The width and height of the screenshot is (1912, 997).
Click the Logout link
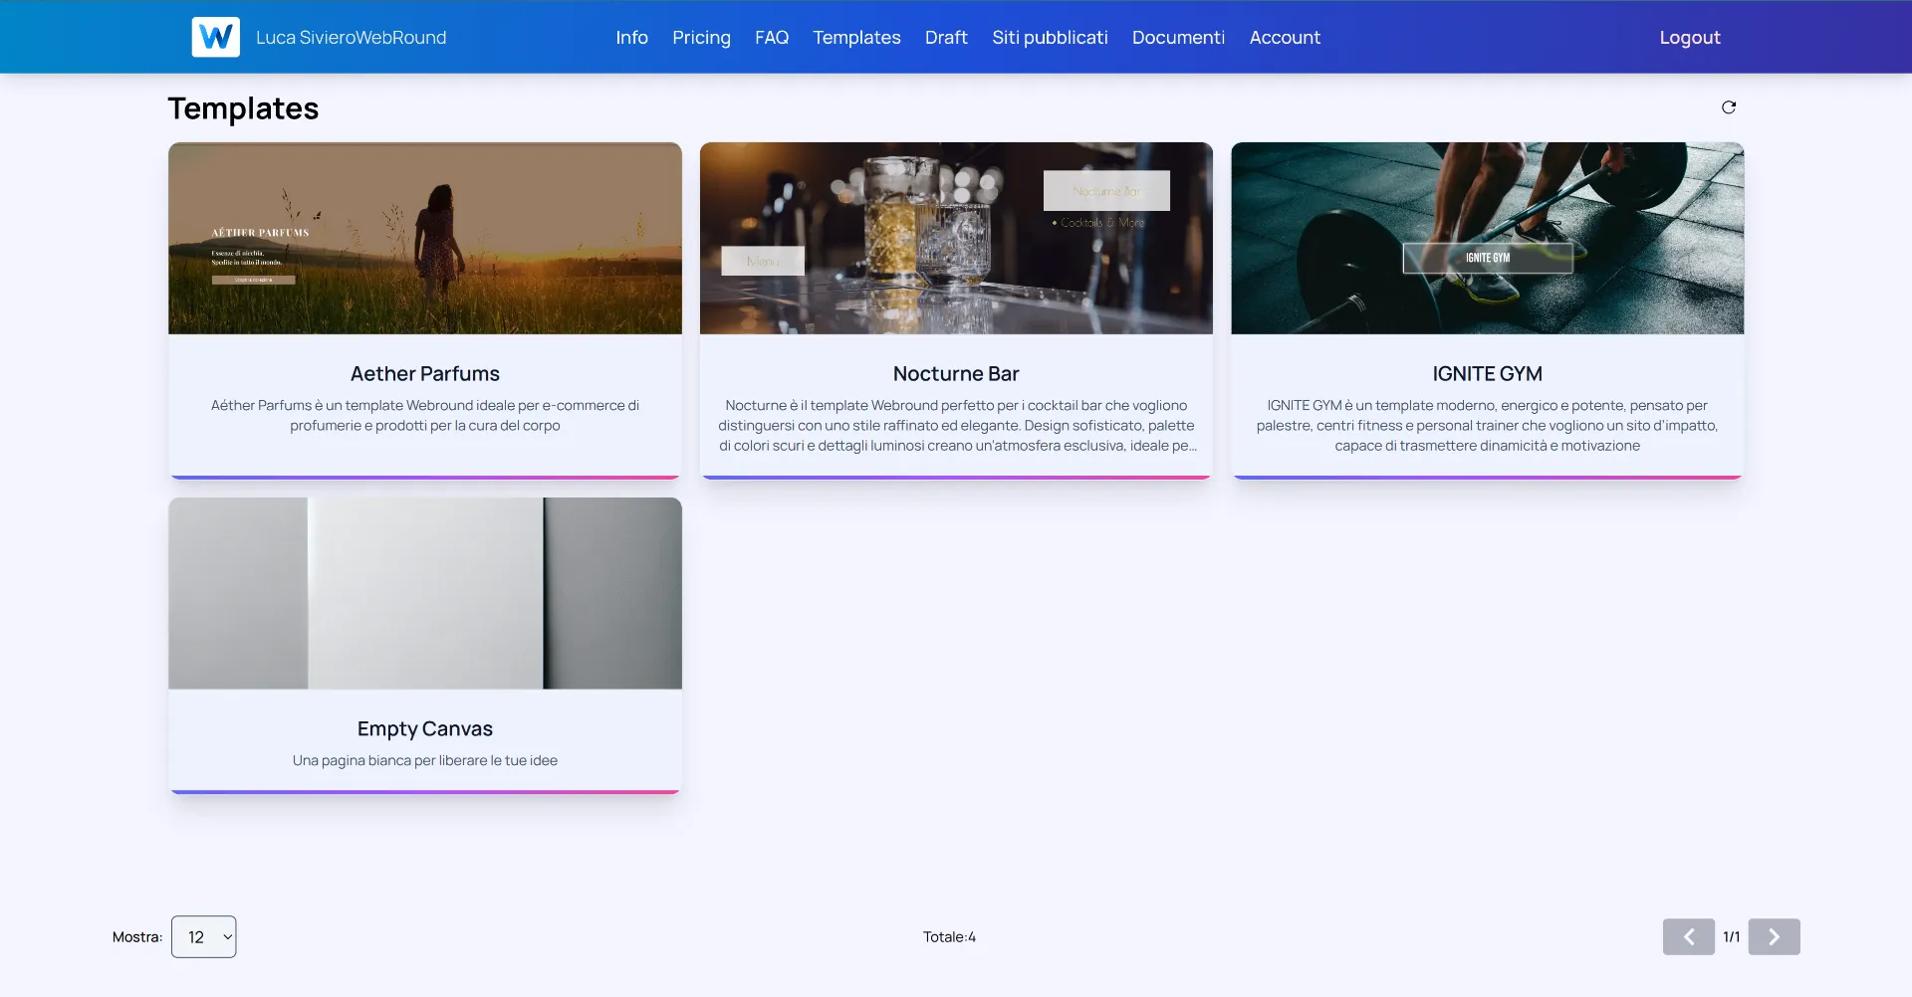1689,37
